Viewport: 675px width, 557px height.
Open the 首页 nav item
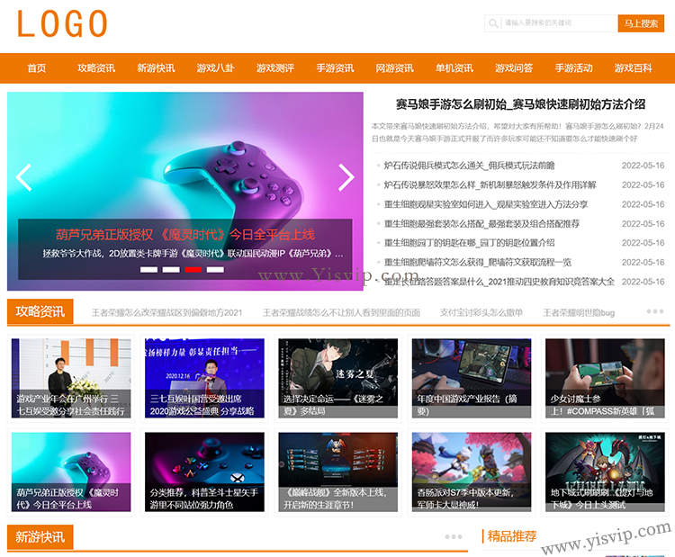pyautogui.click(x=37, y=68)
